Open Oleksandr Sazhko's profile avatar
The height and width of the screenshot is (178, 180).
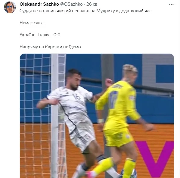click(10, 7)
